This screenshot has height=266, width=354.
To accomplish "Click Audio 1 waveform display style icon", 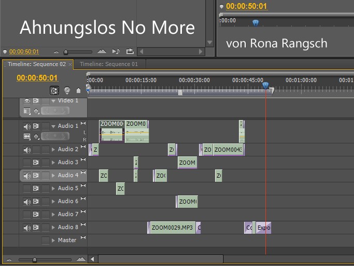I will [x=27, y=136].
